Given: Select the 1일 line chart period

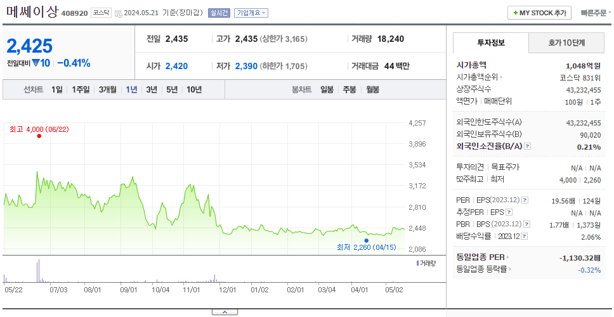Looking at the screenshot, I should click(57, 89).
